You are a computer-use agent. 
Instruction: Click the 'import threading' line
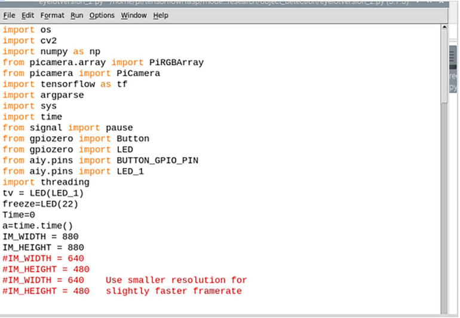coord(46,182)
